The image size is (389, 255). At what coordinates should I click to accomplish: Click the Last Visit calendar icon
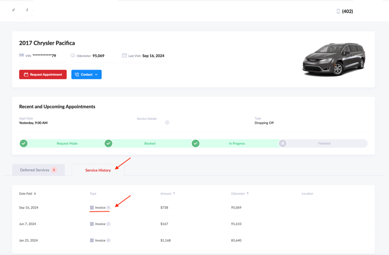pos(124,55)
